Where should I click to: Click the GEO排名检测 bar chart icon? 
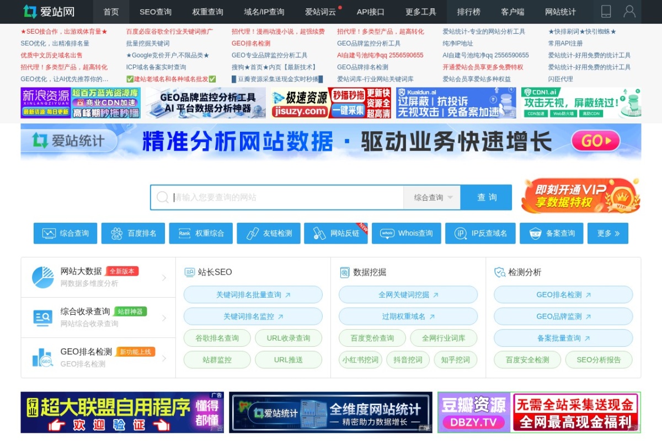(x=42, y=358)
